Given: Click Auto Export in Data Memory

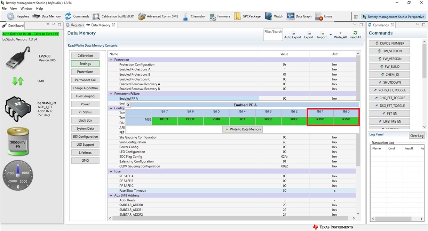Looking at the screenshot, I should [x=293, y=35].
